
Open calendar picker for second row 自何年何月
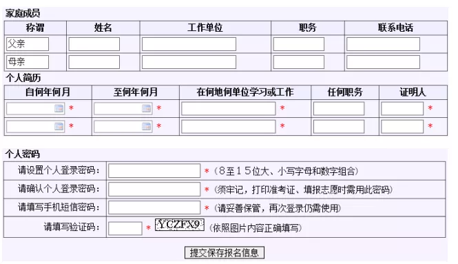[59, 127]
